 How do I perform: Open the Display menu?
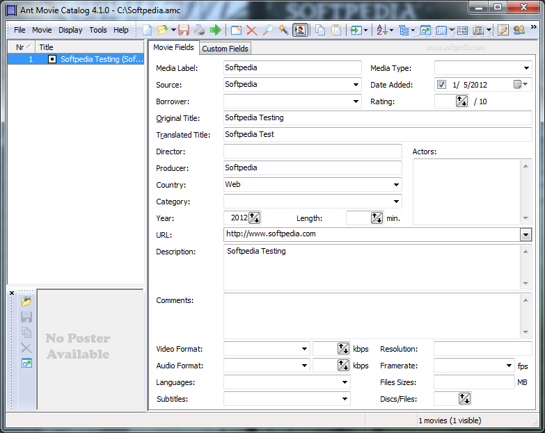[70, 30]
